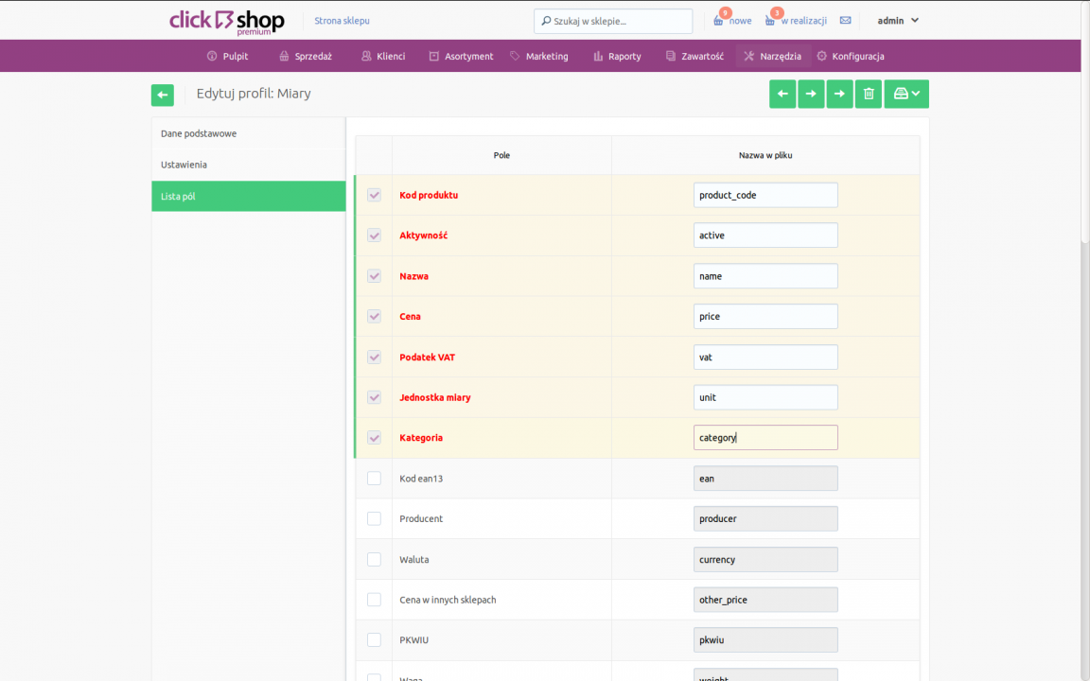The height and width of the screenshot is (681, 1090).
Task: Select the Lista pól tab
Action: click(x=248, y=196)
